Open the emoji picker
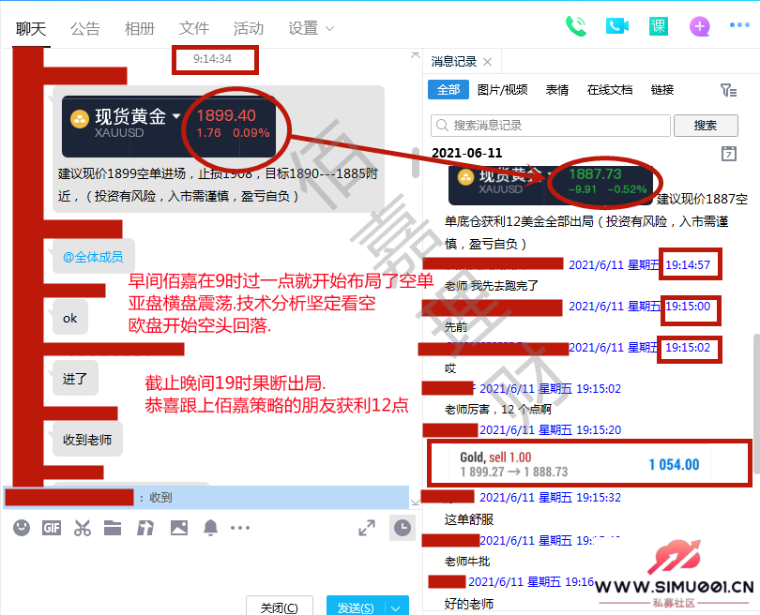 (22, 528)
